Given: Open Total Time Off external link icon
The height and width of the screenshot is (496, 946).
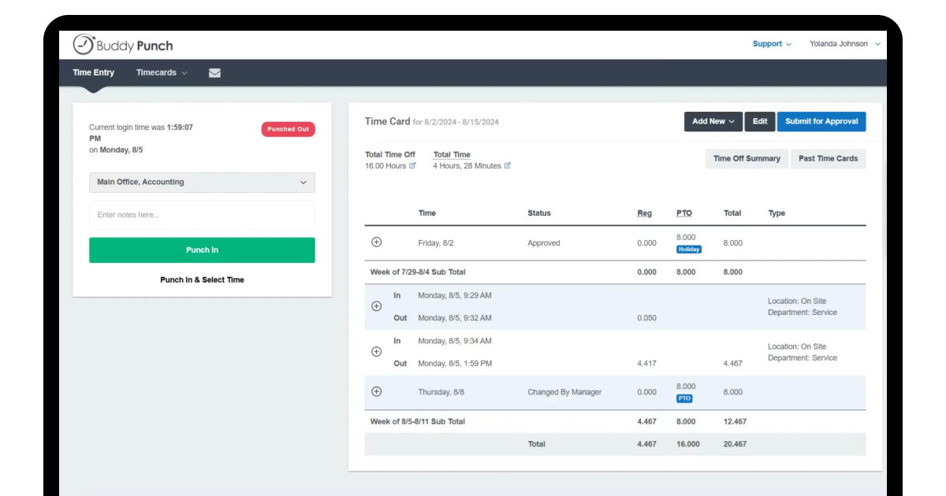Looking at the screenshot, I should click(x=412, y=166).
